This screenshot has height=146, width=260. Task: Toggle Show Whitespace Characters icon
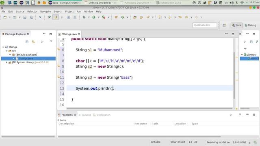(x=75, y=17)
